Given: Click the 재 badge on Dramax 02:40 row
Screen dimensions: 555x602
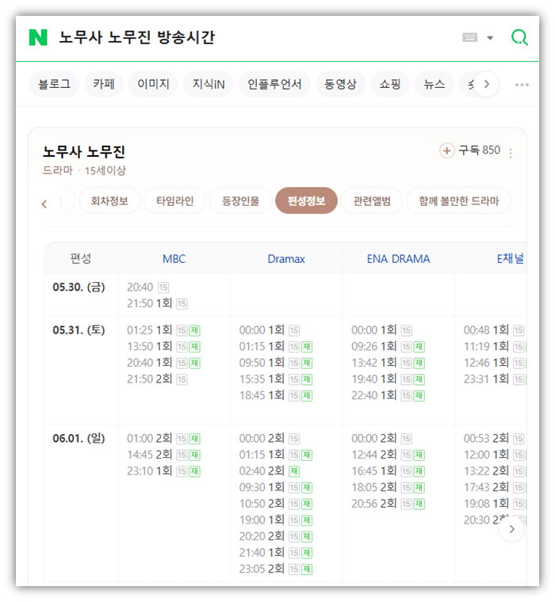Looking at the screenshot, I should [x=294, y=471].
